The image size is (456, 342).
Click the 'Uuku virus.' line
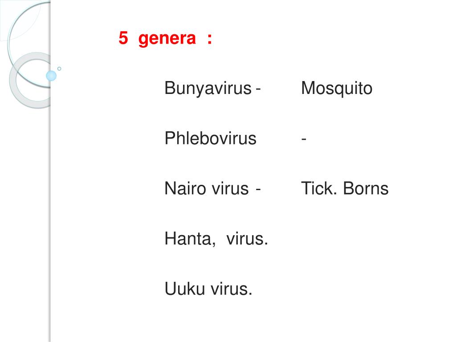point(208,289)
